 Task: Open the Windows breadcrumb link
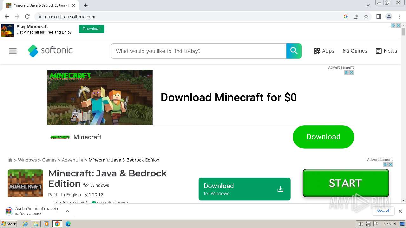(27, 160)
